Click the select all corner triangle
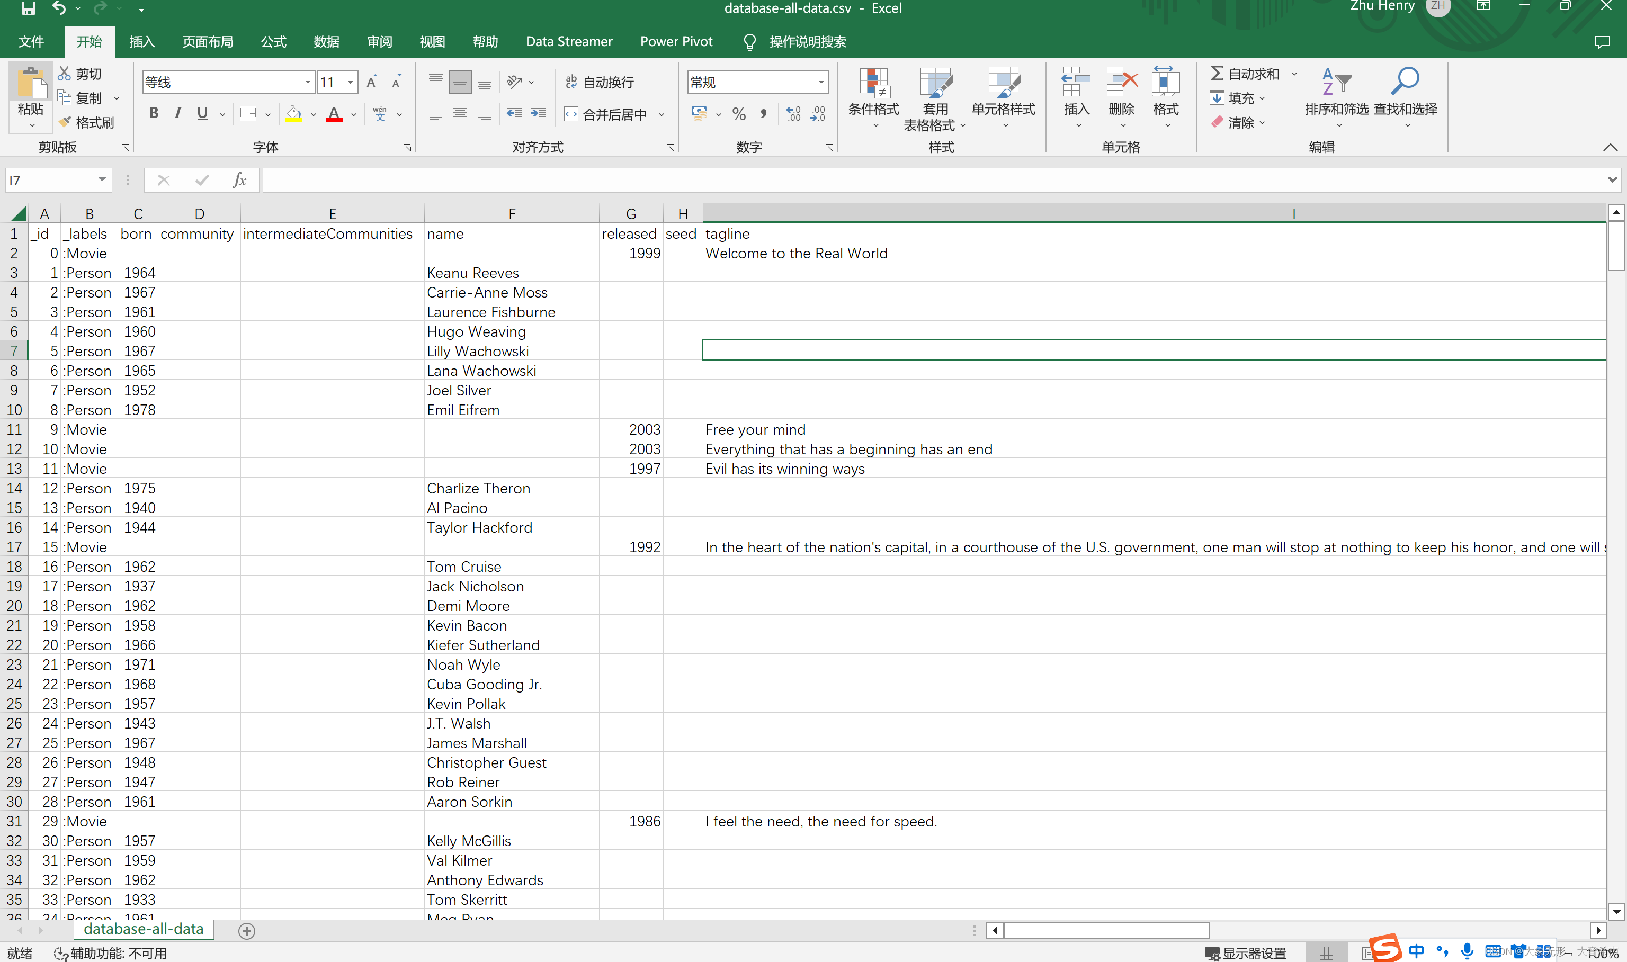The image size is (1627, 962). click(19, 213)
